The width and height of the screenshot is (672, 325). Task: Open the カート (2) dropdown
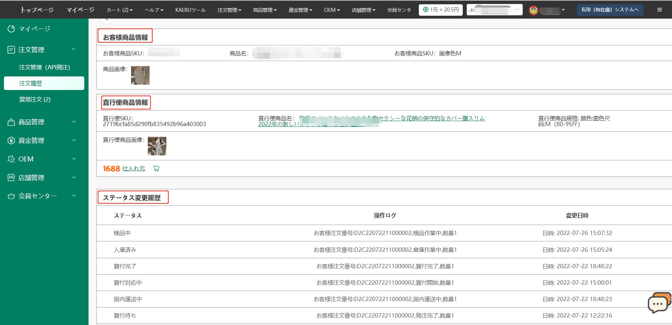pos(120,10)
